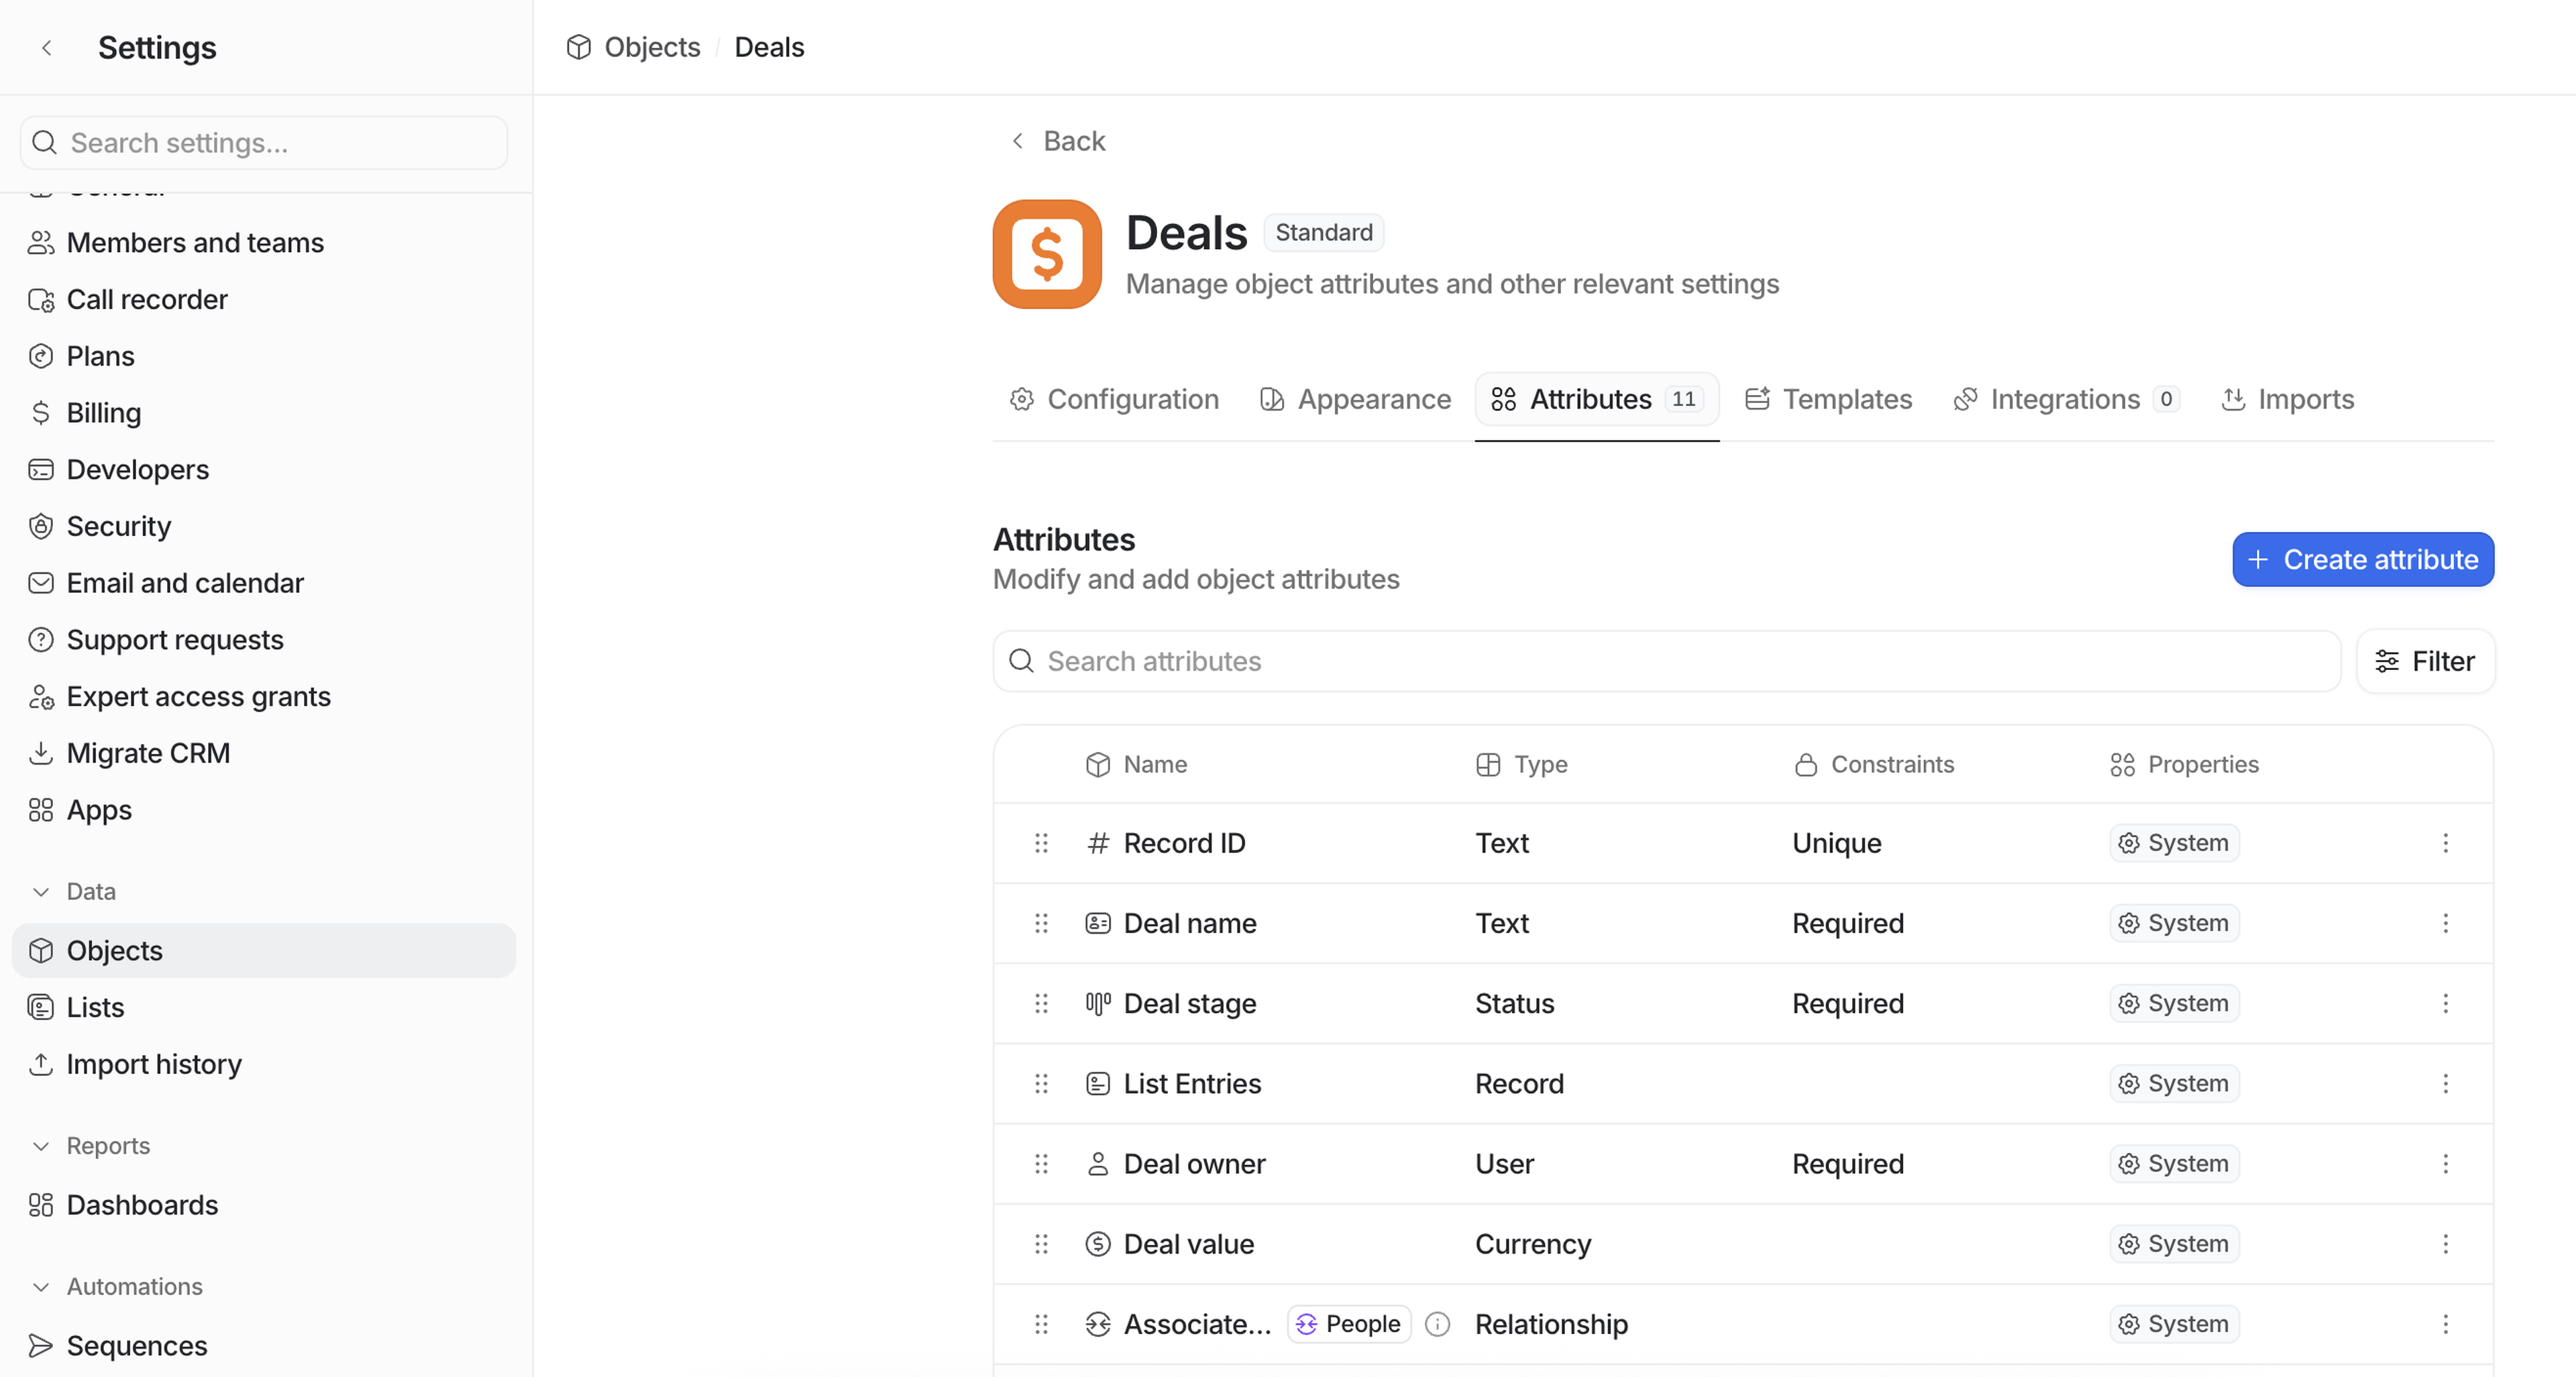
Task: Open the Templates tab
Action: click(1828, 399)
